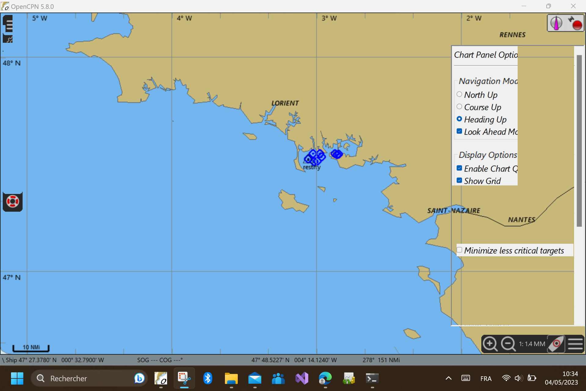Image resolution: width=586 pixels, height=391 pixels.
Task: Click the zoom in magnifier icon
Action: [490, 344]
